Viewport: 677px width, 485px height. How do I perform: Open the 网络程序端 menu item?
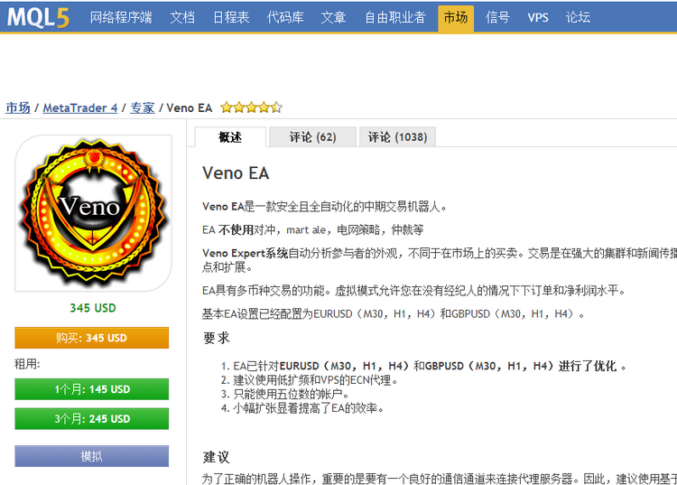tap(121, 17)
